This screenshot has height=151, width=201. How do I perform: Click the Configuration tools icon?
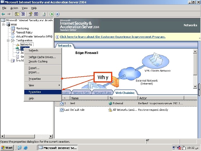[x=13, y=41]
